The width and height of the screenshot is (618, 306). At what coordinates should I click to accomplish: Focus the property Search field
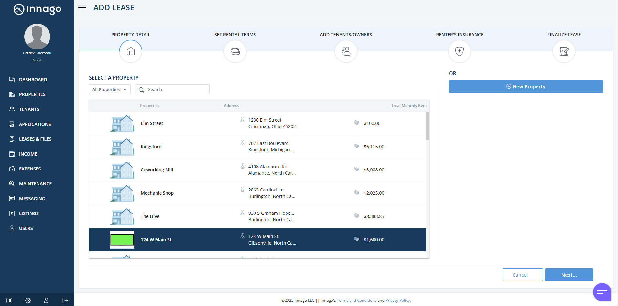click(176, 90)
